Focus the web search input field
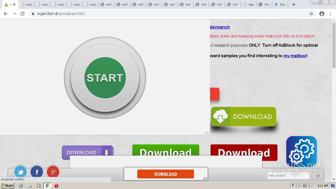The height and width of the screenshot is (189, 336). [288, 176]
